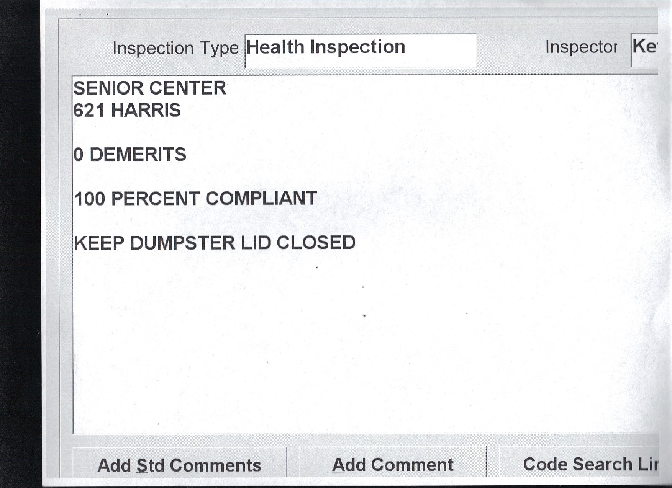
Task: Click the number 621 in the address
Action: click(89, 111)
